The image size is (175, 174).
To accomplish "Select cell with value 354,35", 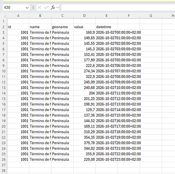I will pyautogui.click(x=84, y=137).
